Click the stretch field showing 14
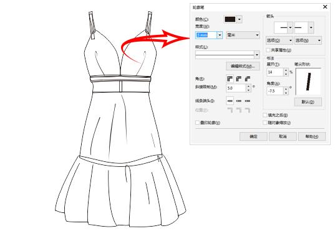335x236 pixels. click(x=275, y=72)
